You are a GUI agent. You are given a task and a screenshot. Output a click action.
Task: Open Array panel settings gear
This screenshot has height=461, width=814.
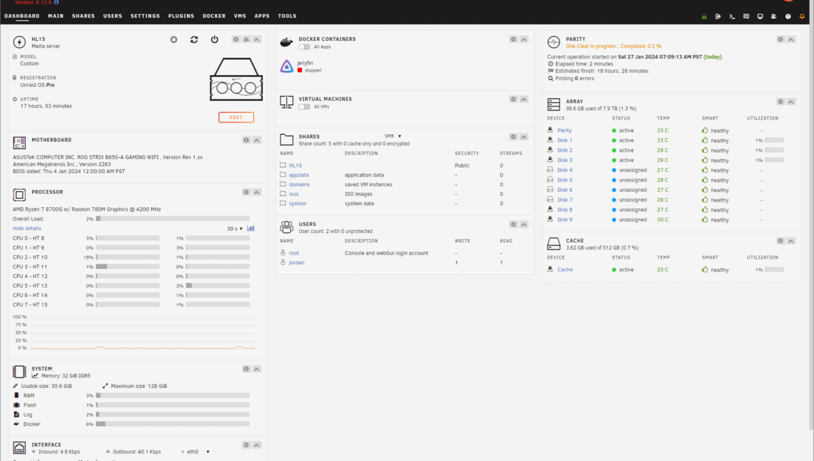781,102
